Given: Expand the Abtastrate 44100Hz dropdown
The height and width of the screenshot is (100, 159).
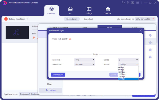Looking at the screenshot, I should pyautogui.click(x=85, y=64).
